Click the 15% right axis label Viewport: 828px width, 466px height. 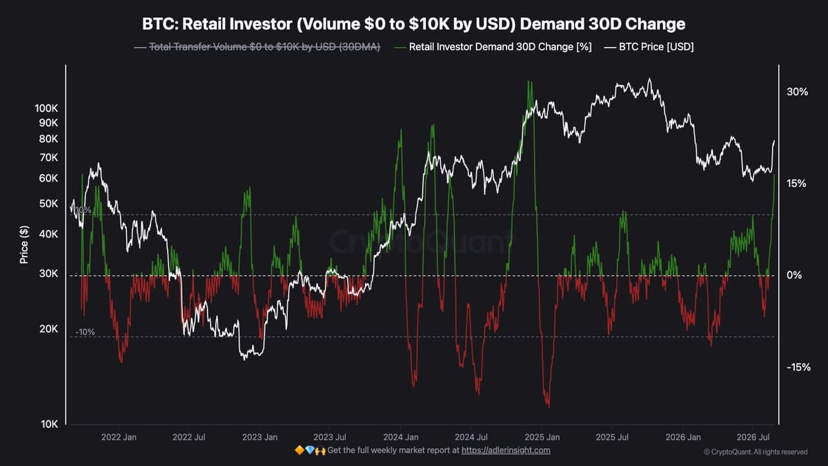pos(797,184)
